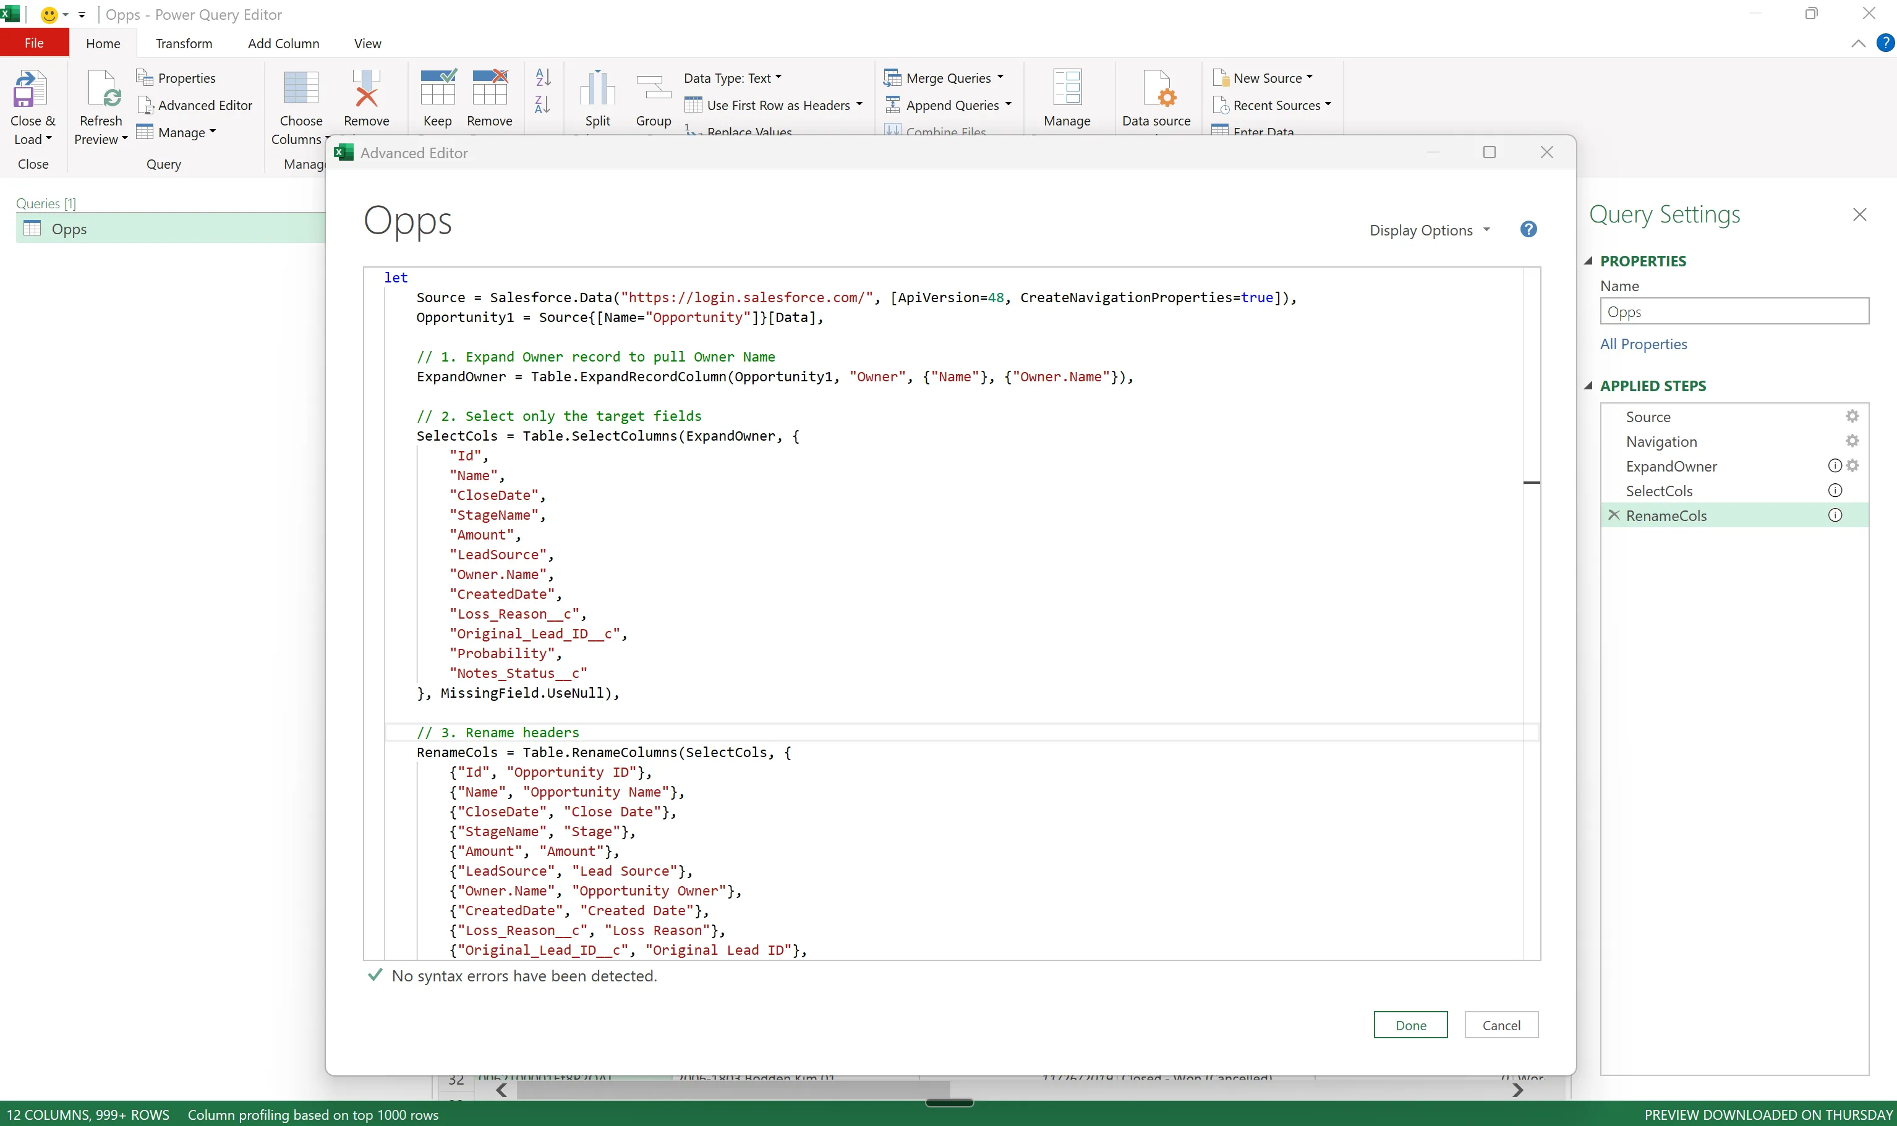Collapse the ribbon with the chevron
Viewport: 1897px width, 1126px height.
tap(1857, 43)
